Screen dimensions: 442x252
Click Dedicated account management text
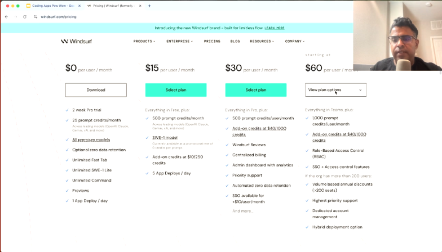[330, 214]
